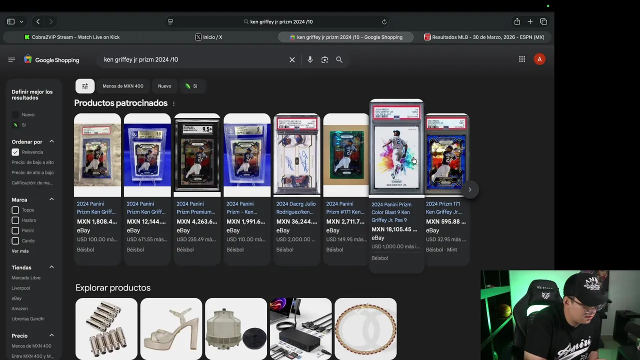Open Safari sidebar toggle icon
The width and height of the screenshot is (640, 360).
(10, 21)
